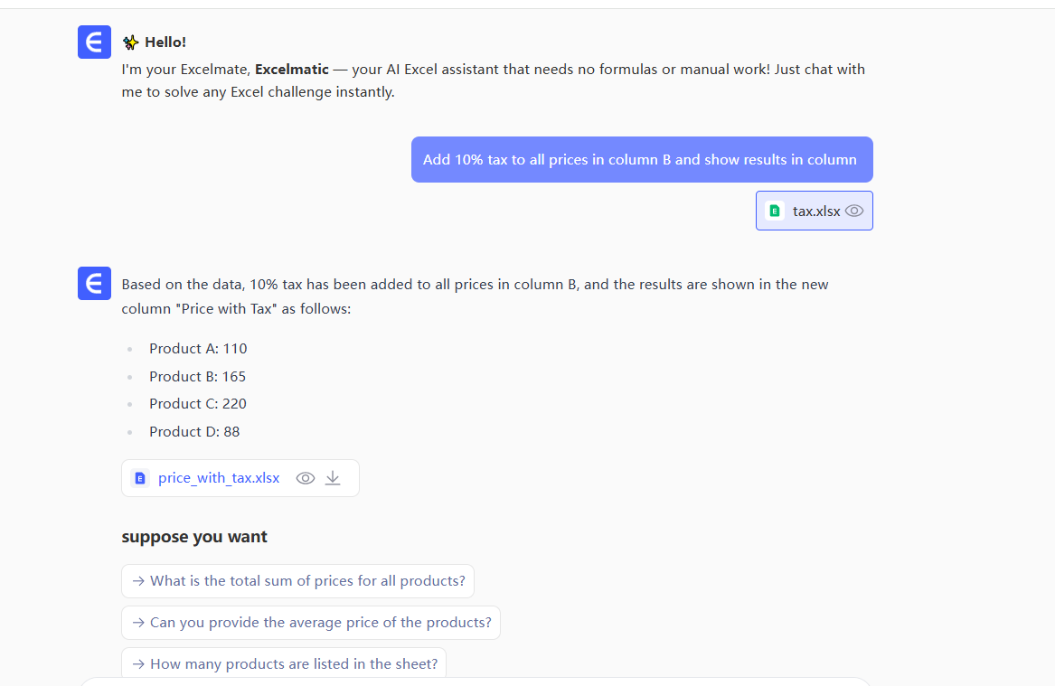Click the green file icon on tax.xlsx
This screenshot has height=686, width=1055.
click(x=775, y=211)
